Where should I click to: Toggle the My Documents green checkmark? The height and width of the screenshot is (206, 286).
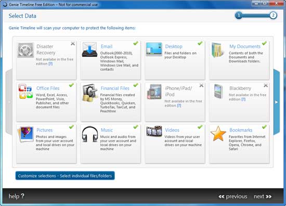click(x=264, y=43)
